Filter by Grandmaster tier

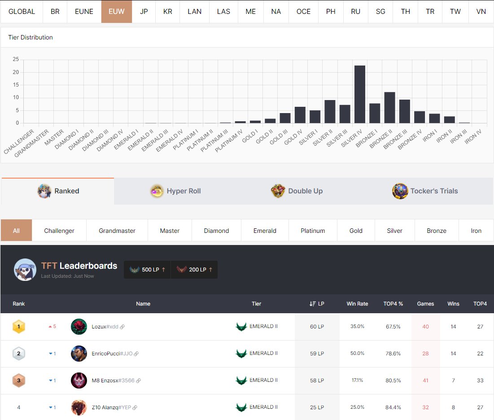[117, 231]
